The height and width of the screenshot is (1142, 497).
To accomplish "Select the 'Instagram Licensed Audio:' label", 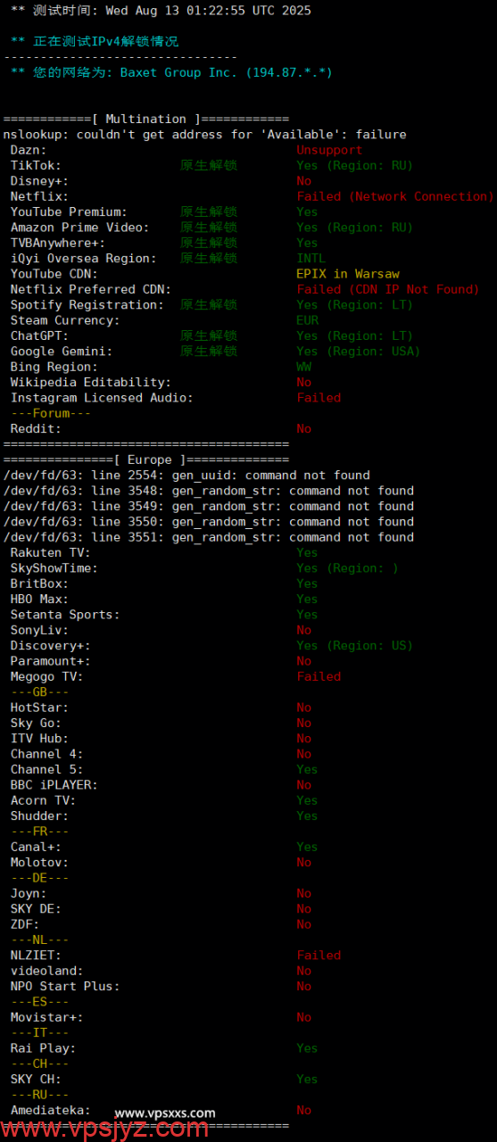I will (x=102, y=398).
